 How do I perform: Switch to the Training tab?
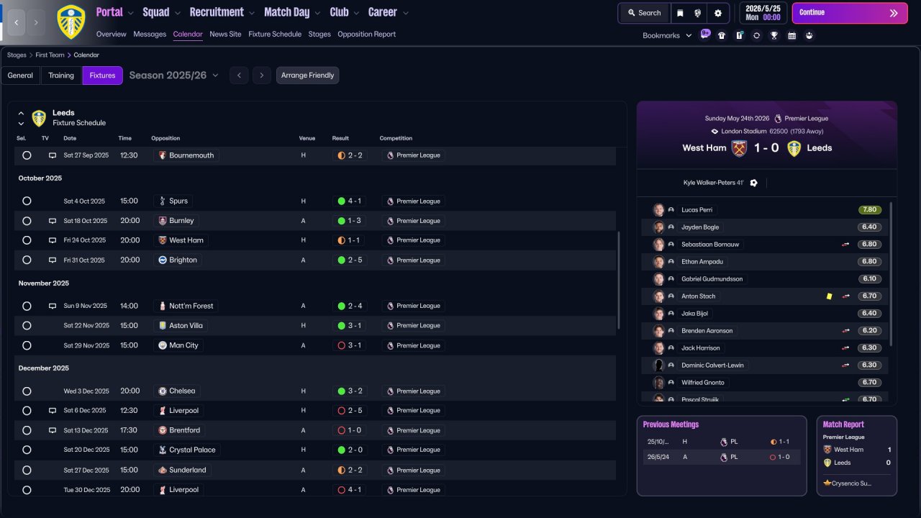coord(61,76)
